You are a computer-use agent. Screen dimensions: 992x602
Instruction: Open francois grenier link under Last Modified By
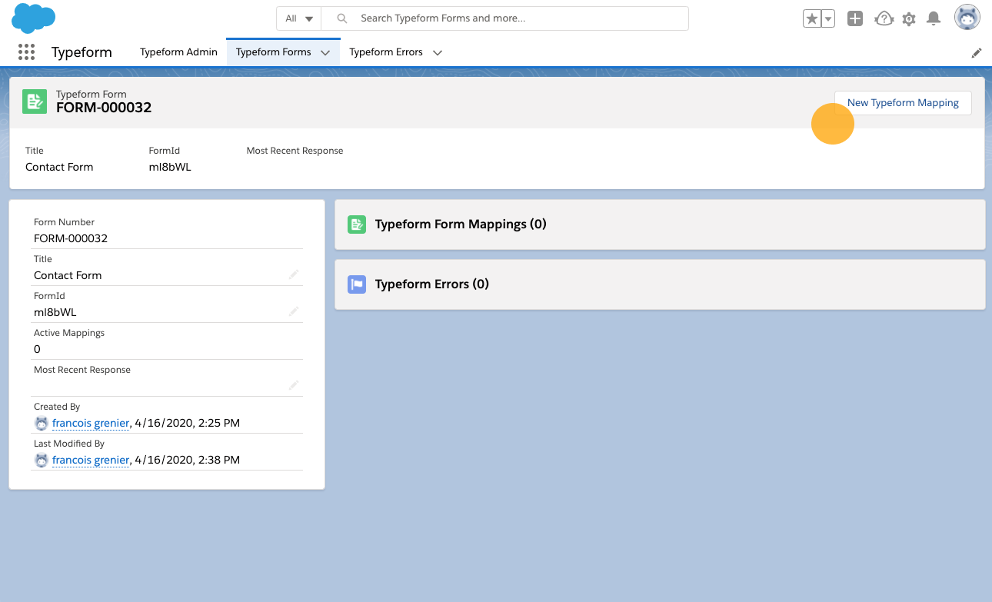point(91,460)
